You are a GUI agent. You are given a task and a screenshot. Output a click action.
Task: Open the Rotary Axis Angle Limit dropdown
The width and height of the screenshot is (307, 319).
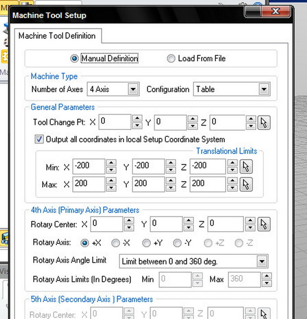click(262, 261)
